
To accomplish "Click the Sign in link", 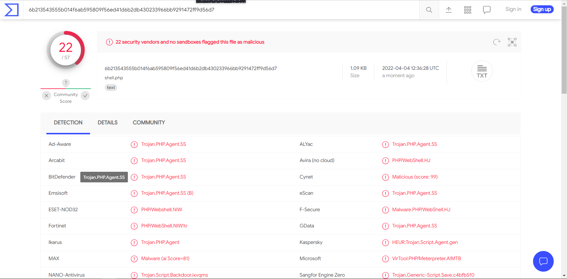I will [x=513, y=9].
